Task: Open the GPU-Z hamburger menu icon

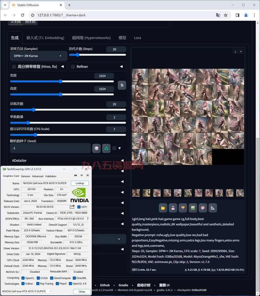Action: (88, 175)
